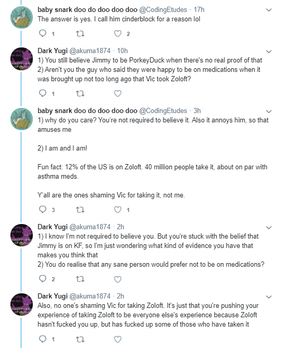The image size is (287, 348).
Task: Like the tweet about cinderblock
Action: point(118,34)
